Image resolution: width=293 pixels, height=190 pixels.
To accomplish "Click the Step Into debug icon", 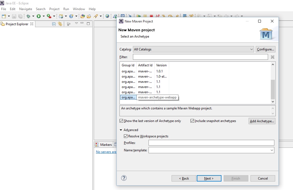I will click(164, 16).
